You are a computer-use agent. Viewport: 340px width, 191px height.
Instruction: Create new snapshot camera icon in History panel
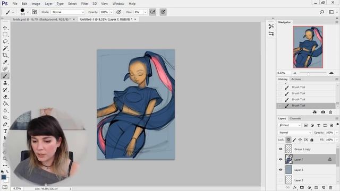tap(323, 112)
